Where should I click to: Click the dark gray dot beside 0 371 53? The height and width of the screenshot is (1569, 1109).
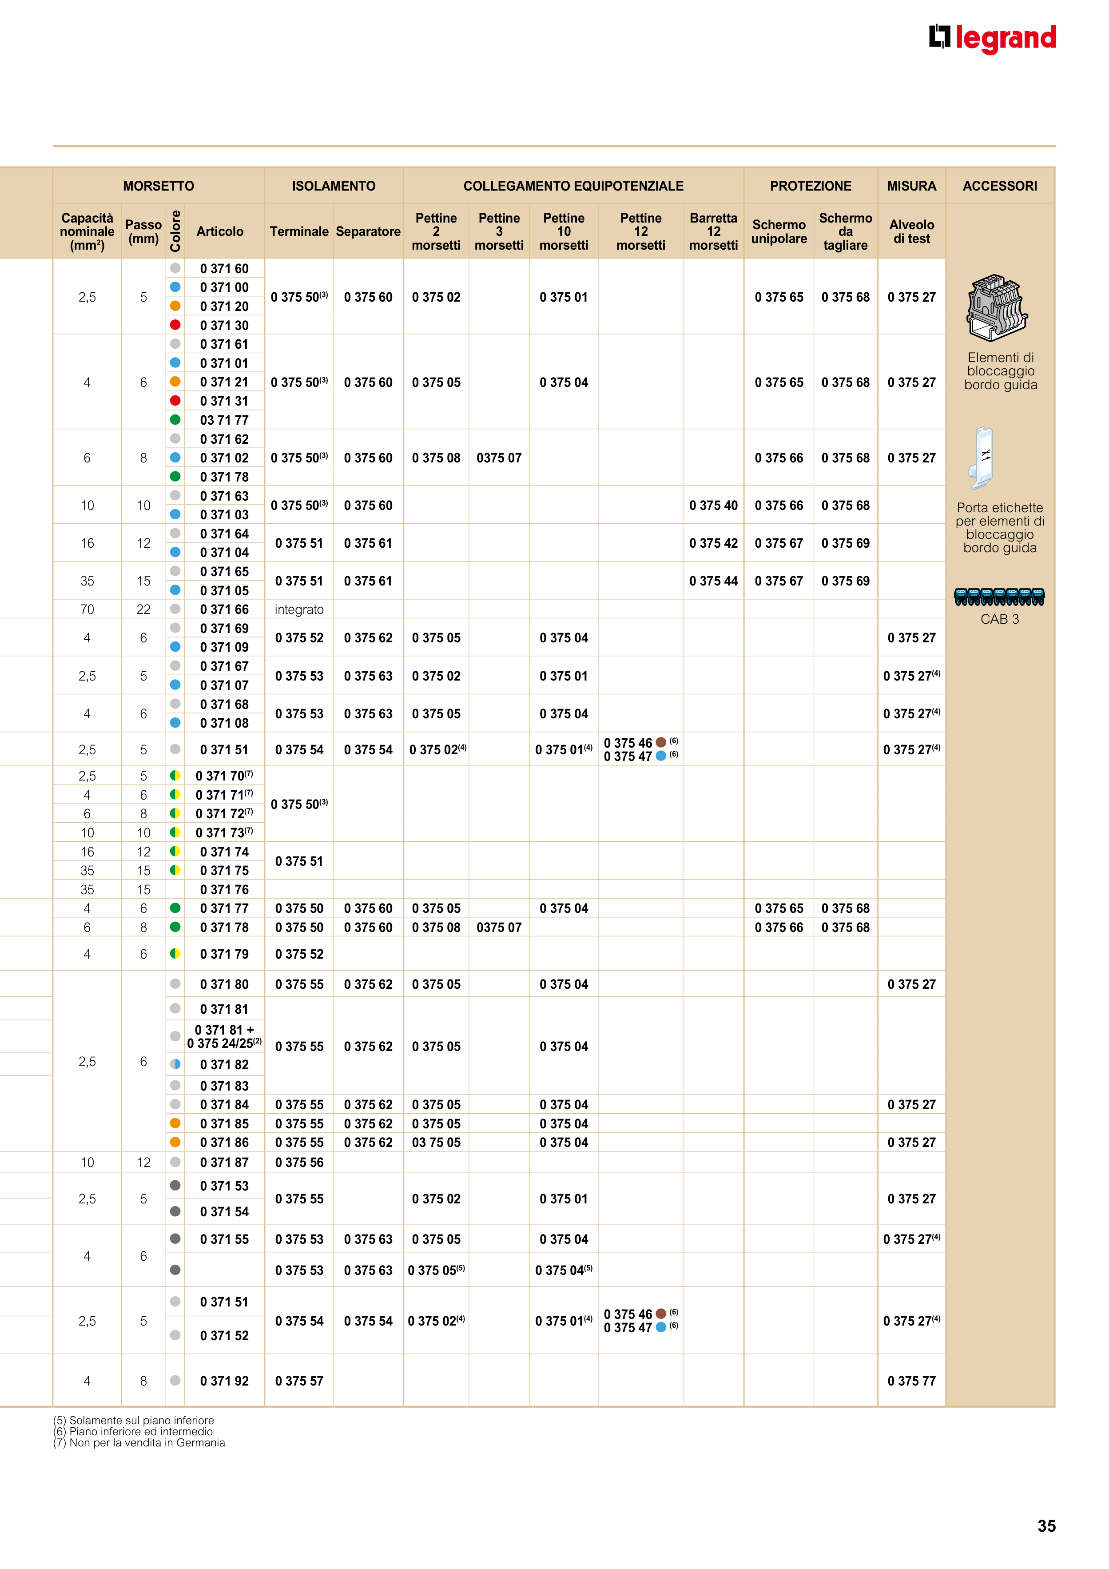pos(175,1186)
